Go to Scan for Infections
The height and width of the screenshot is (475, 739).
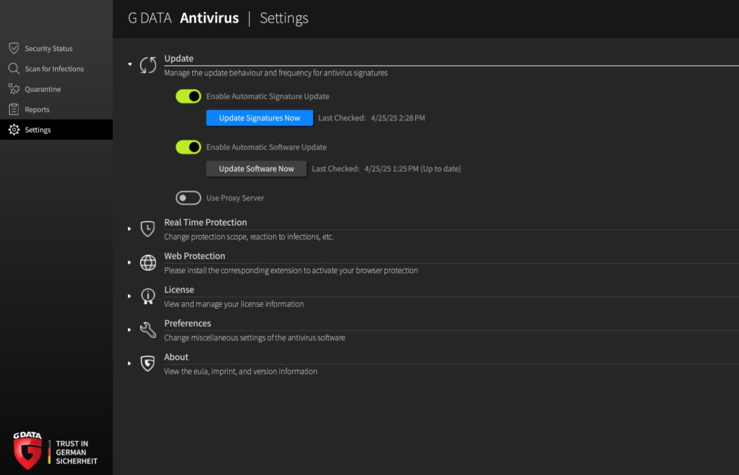pyautogui.click(x=57, y=69)
